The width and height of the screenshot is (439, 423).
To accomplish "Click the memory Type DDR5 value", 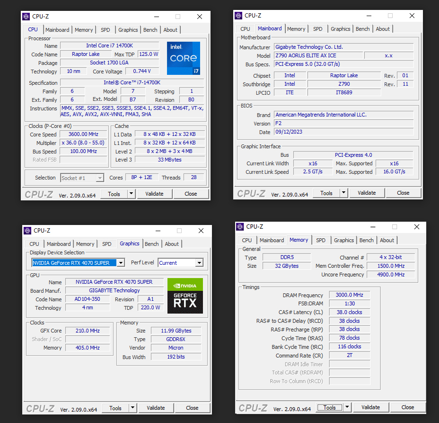I will tap(287, 257).
